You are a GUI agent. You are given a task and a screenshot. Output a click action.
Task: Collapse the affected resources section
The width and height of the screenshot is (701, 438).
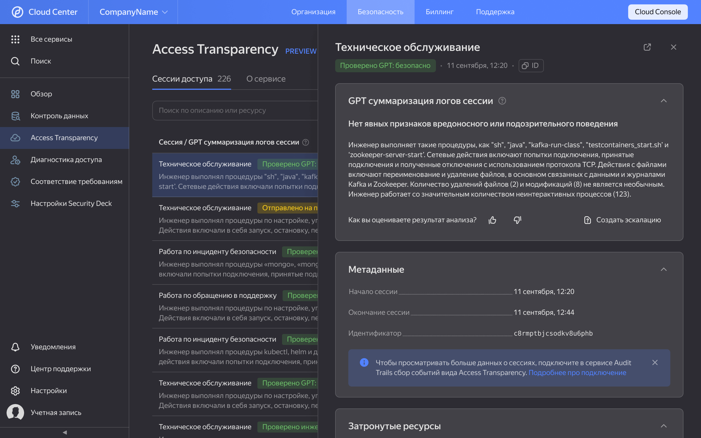coord(663,426)
